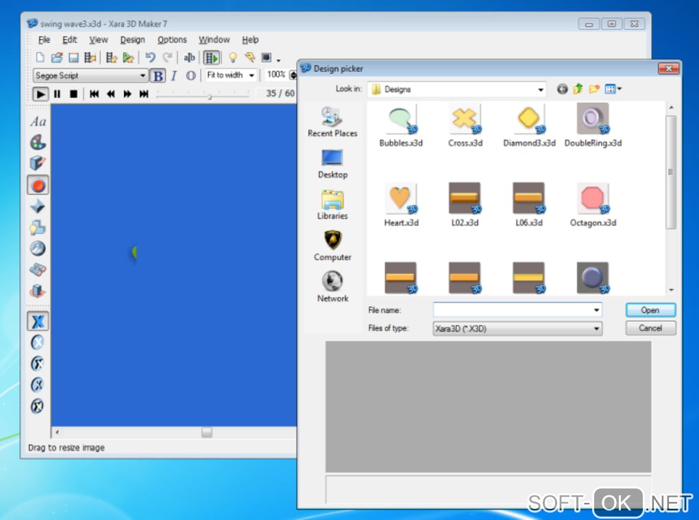Screen dimensions: 699x520
Task: Open the File menu
Action: [44, 40]
